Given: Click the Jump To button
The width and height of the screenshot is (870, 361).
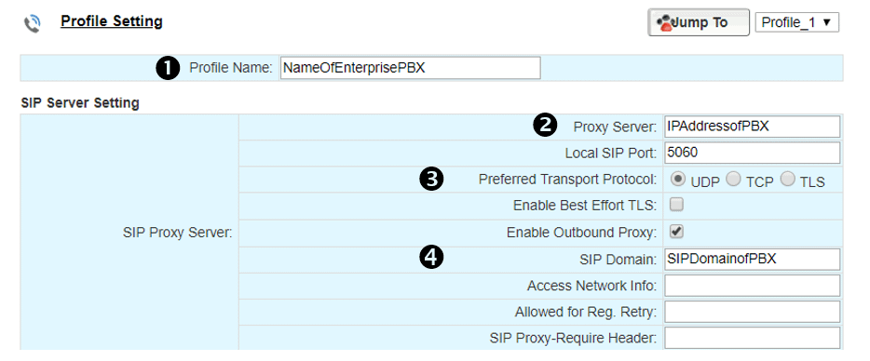Looking at the screenshot, I should pos(699,22).
